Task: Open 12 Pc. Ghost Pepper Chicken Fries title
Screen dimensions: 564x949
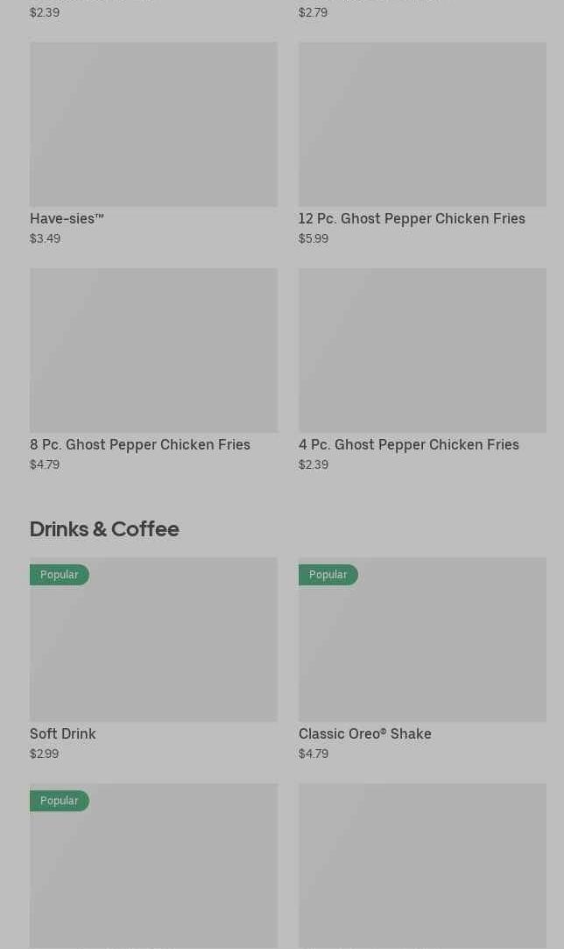Action: click(x=412, y=218)
